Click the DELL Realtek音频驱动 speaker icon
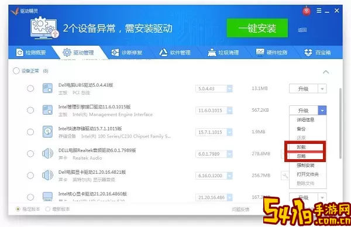The width and height of the screenshot is (351, 227). tap(48, 153)
